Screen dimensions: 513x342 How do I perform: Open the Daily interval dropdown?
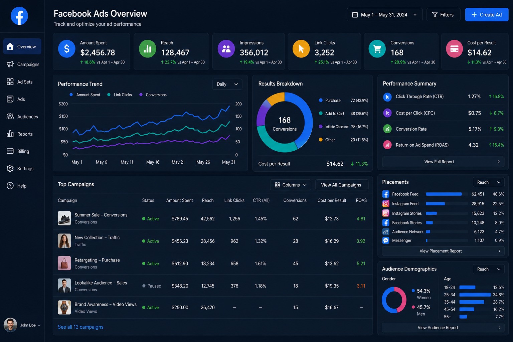227,84
